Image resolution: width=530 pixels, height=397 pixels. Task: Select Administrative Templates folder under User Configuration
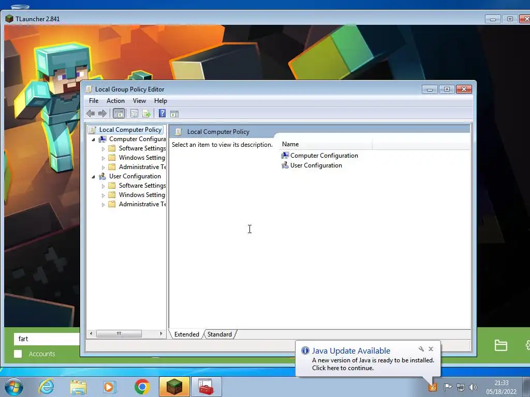coord(142,204)
